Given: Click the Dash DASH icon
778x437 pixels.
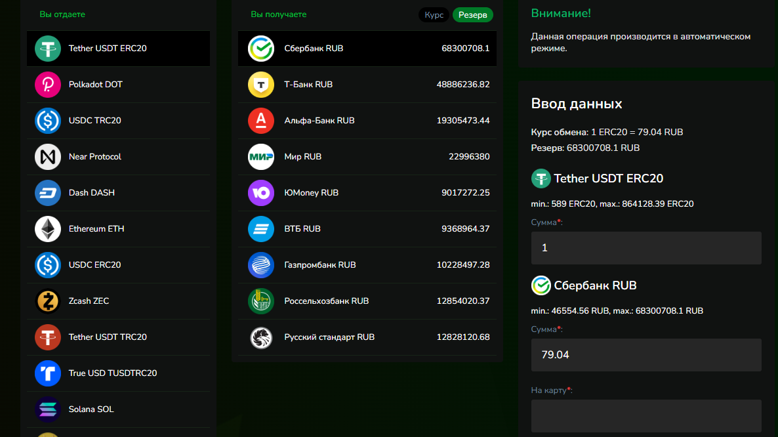Looking at the screenshot, I should (48, 193).
